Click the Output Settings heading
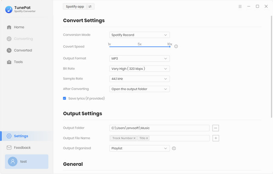This screenshot has height=174, width=273. point(83,114)
